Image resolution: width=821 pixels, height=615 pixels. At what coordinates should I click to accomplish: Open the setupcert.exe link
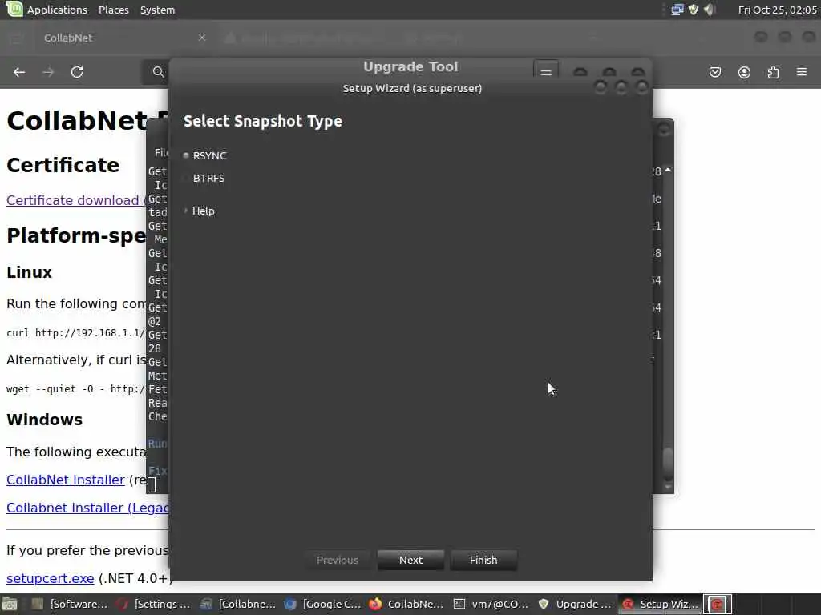click(51, 578)
